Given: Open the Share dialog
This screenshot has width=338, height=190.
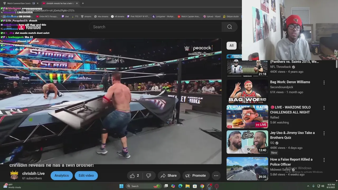Looking at the screenshot, I should tap(169, 175).
